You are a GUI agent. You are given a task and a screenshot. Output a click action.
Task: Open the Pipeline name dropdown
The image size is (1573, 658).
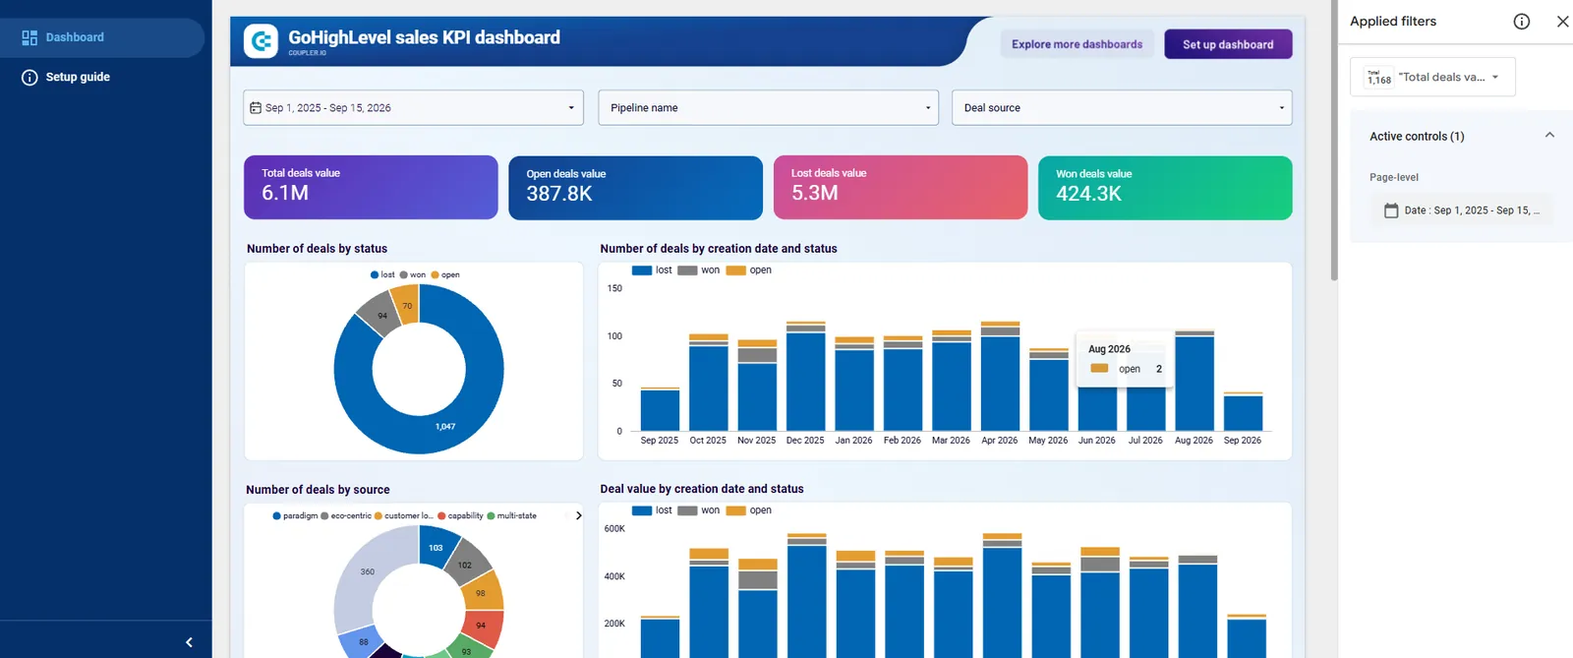point(768,108)
